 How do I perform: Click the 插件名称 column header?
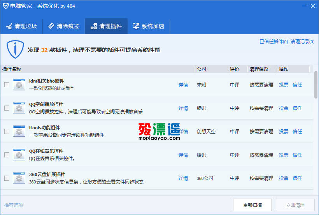[97, 69]
